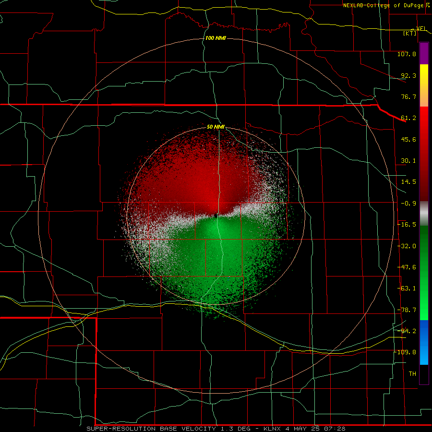Select the 61.2 scale value
Viewport: 432px width, 432px height.
tap(408, 118)
